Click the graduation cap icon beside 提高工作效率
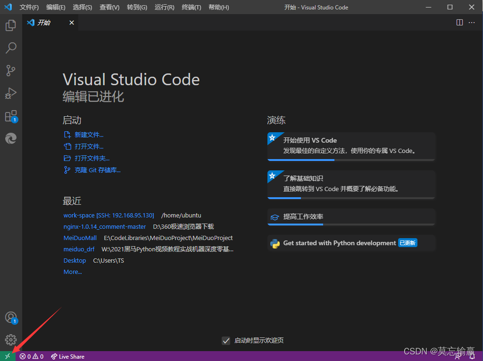Viewport: 483px width, 361px height. click(x=275, y=217)
